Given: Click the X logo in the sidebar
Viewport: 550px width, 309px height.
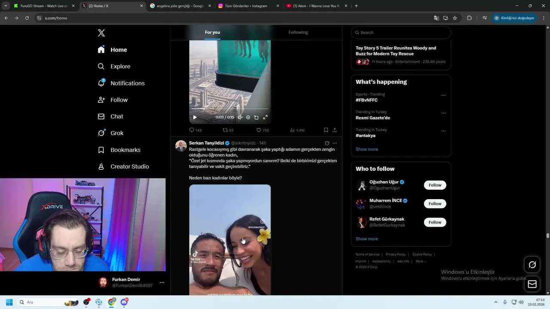Looking at the screenshot, I should click(101, 33).
